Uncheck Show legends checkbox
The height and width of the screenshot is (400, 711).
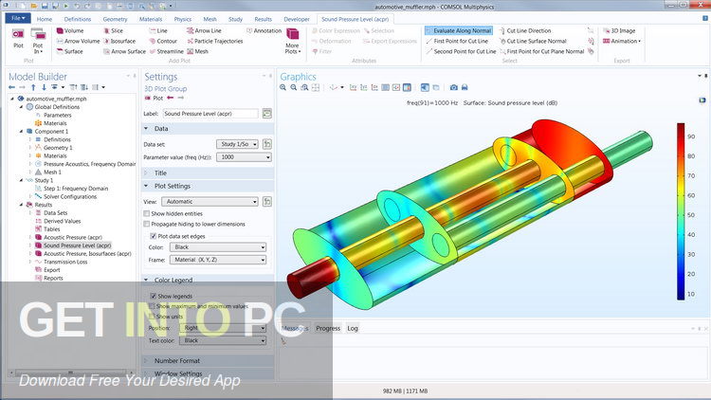click(154, 296)
